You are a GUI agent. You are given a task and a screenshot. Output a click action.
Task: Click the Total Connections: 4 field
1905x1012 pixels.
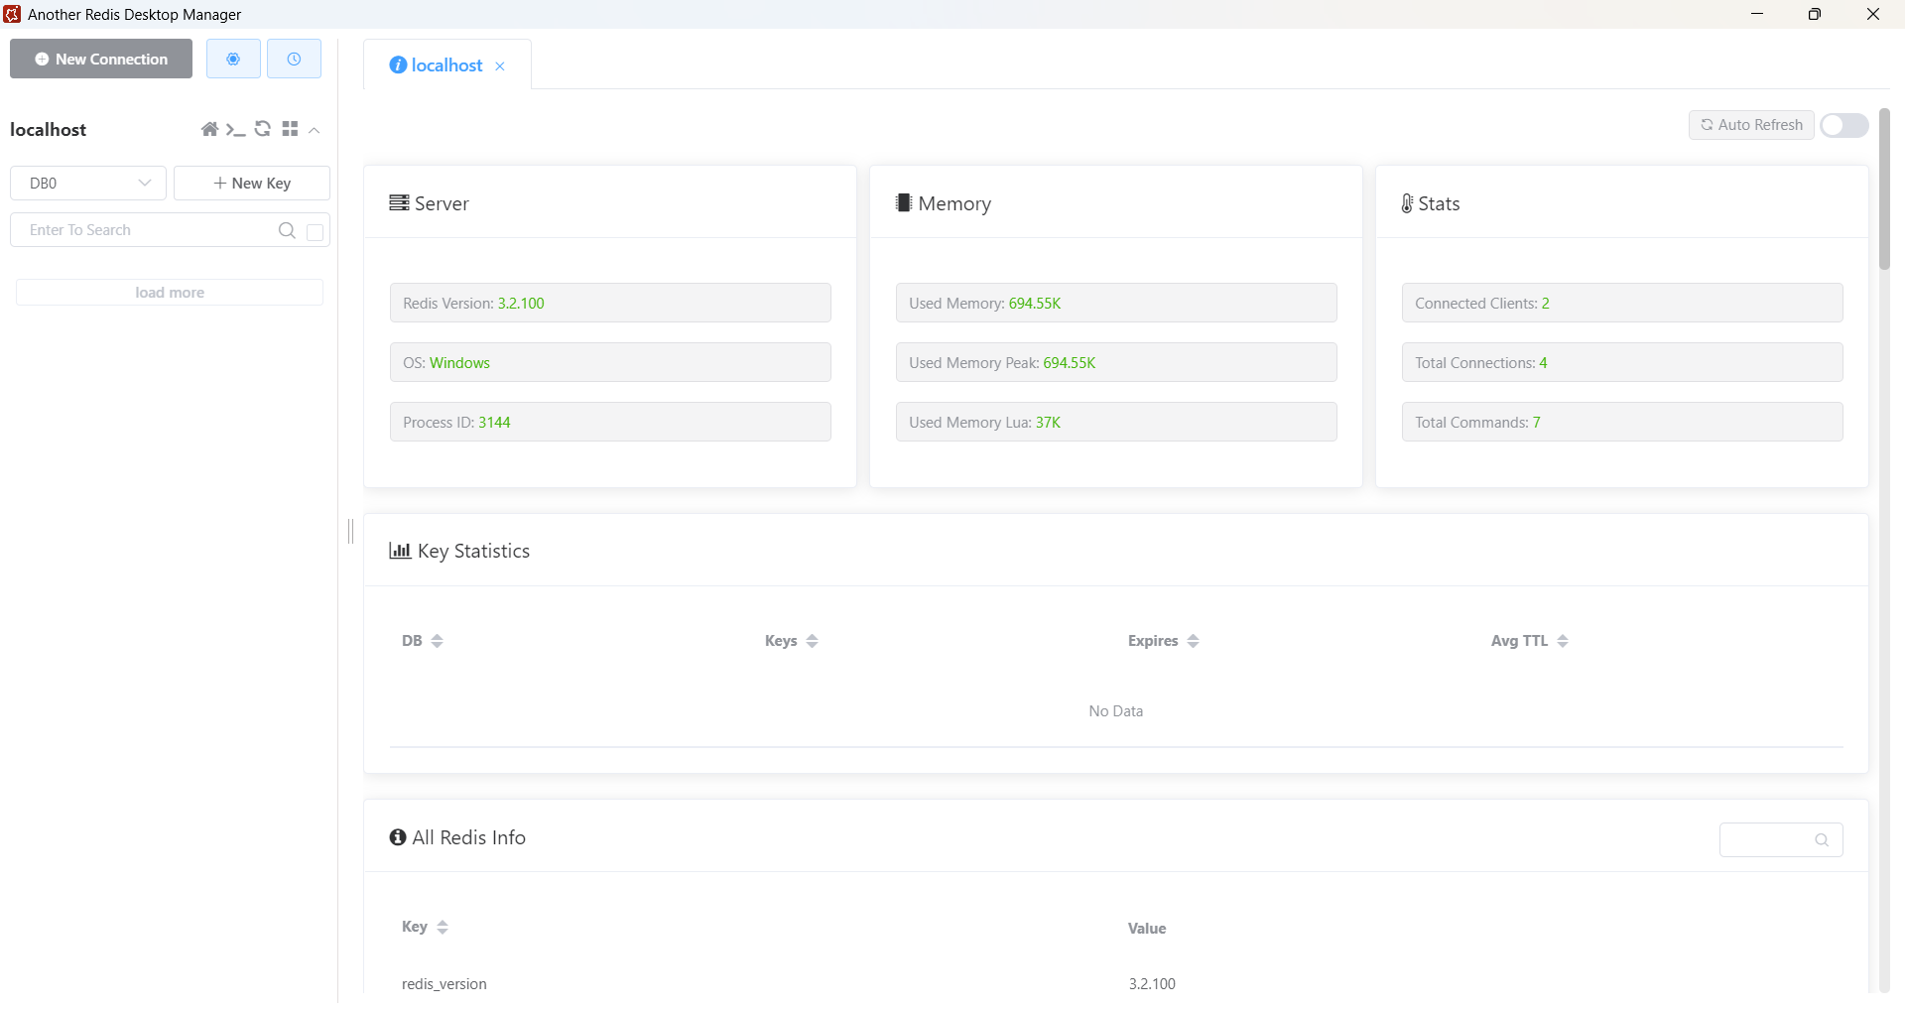point(1622,362)
